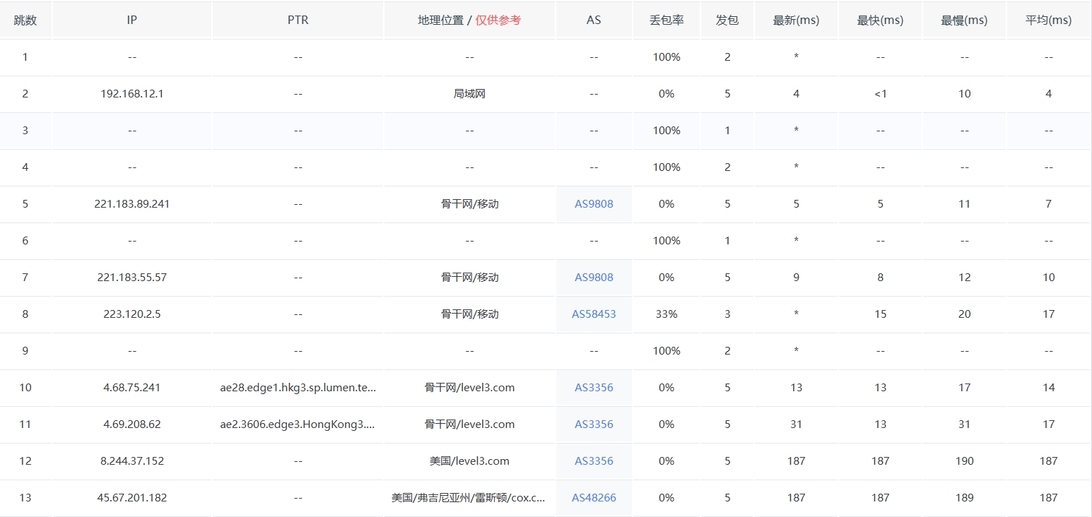Click hop number 13
The height and width of the screenshot is (517, 1092).
(25, 498)
